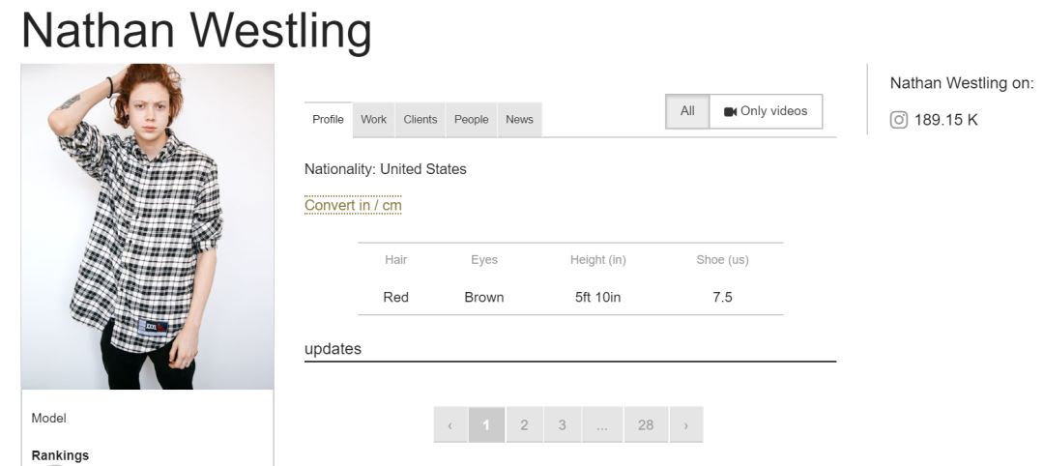1044x466 pixels.
Task: Click Convert in / cm link
Action: [x=353, y=205]
